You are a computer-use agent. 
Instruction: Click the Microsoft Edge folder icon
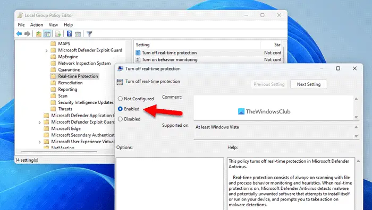[x=47, y=128]
